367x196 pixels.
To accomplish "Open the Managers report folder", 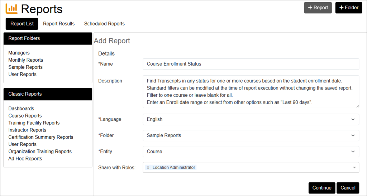I will [19, 53].
